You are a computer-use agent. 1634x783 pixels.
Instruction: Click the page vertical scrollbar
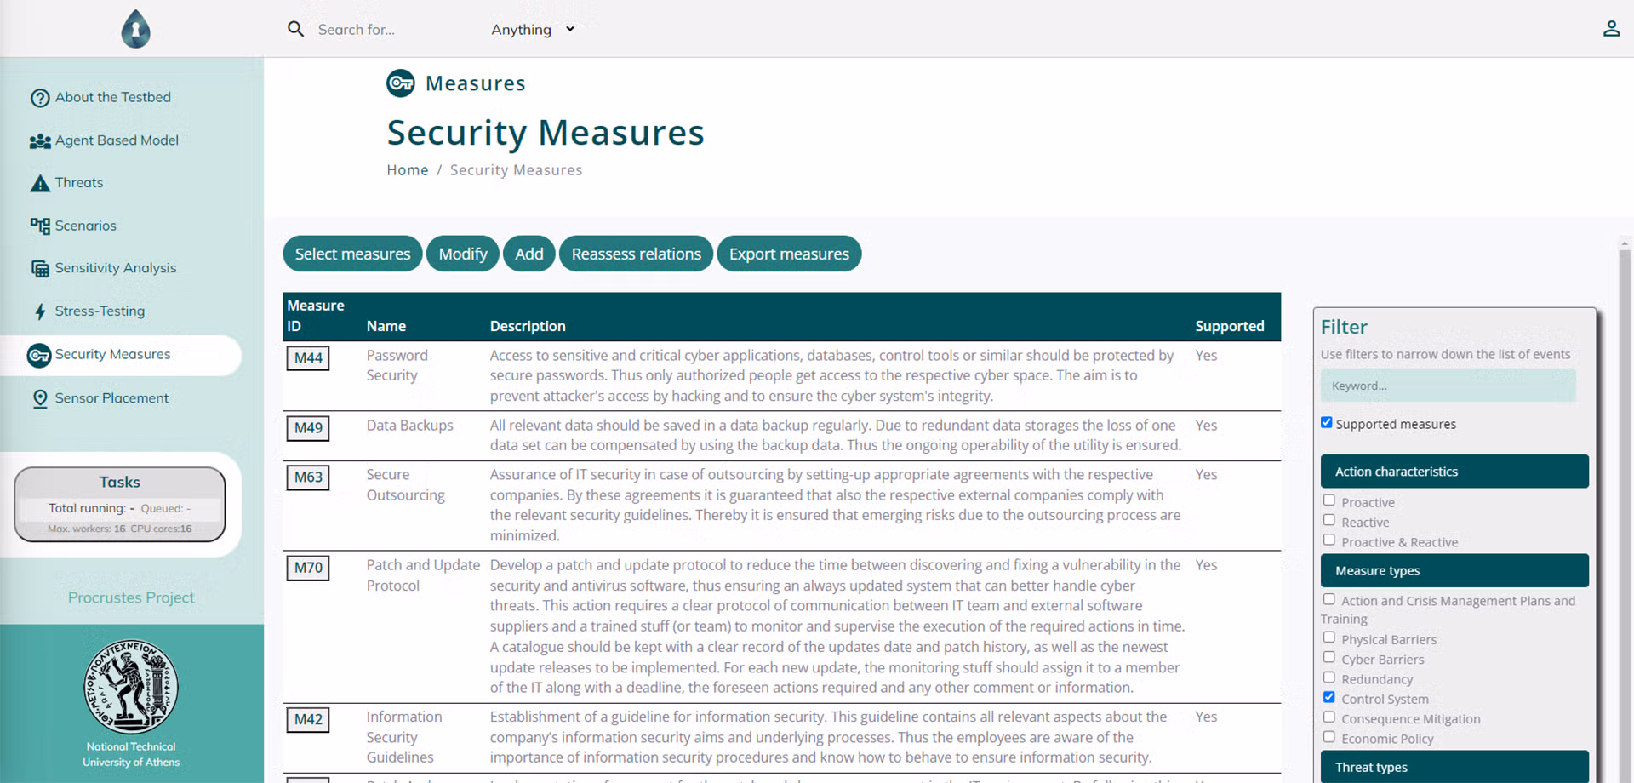pos(1625,511)
